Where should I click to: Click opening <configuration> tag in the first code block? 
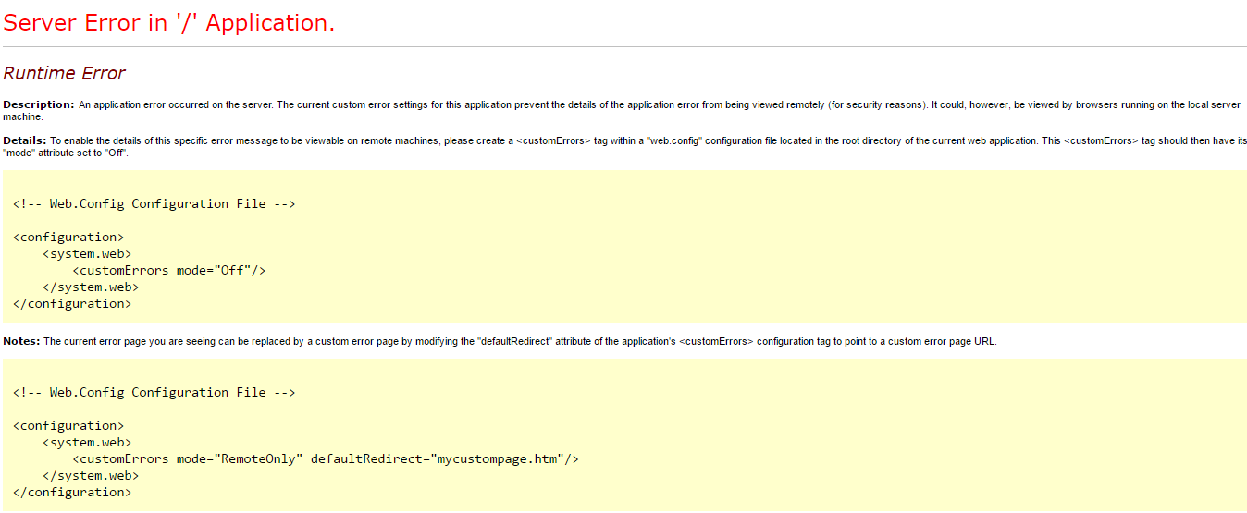click(68, 238)
